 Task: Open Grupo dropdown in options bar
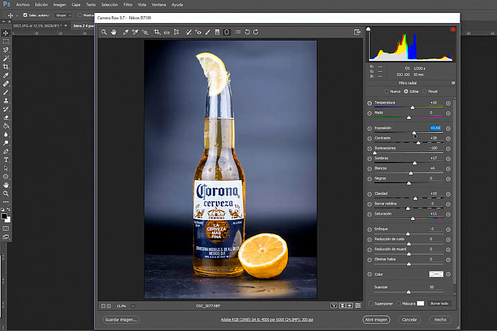pos(64,15)
